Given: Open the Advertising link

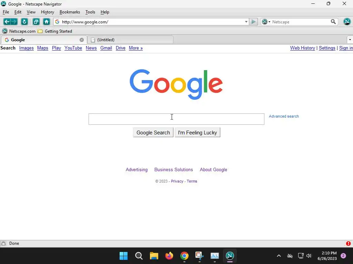Looking at the screenshot, I should click(x=137, y=170).
